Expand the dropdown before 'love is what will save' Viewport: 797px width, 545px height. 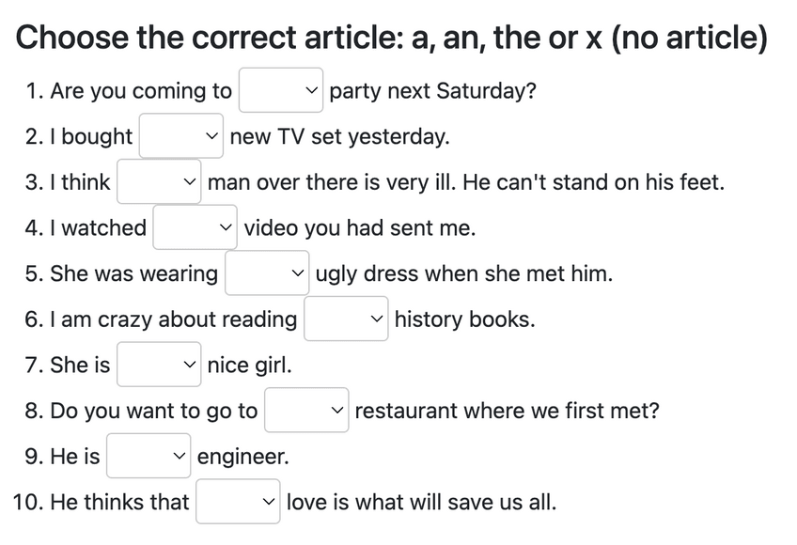click(x=238, y=502)
